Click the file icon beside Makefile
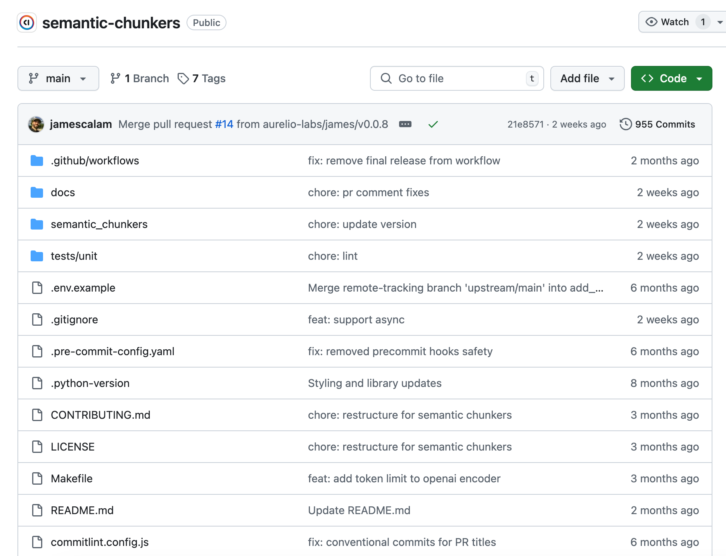Image resolution: width=726 pixels, height=556 pixels. point(37,478)
